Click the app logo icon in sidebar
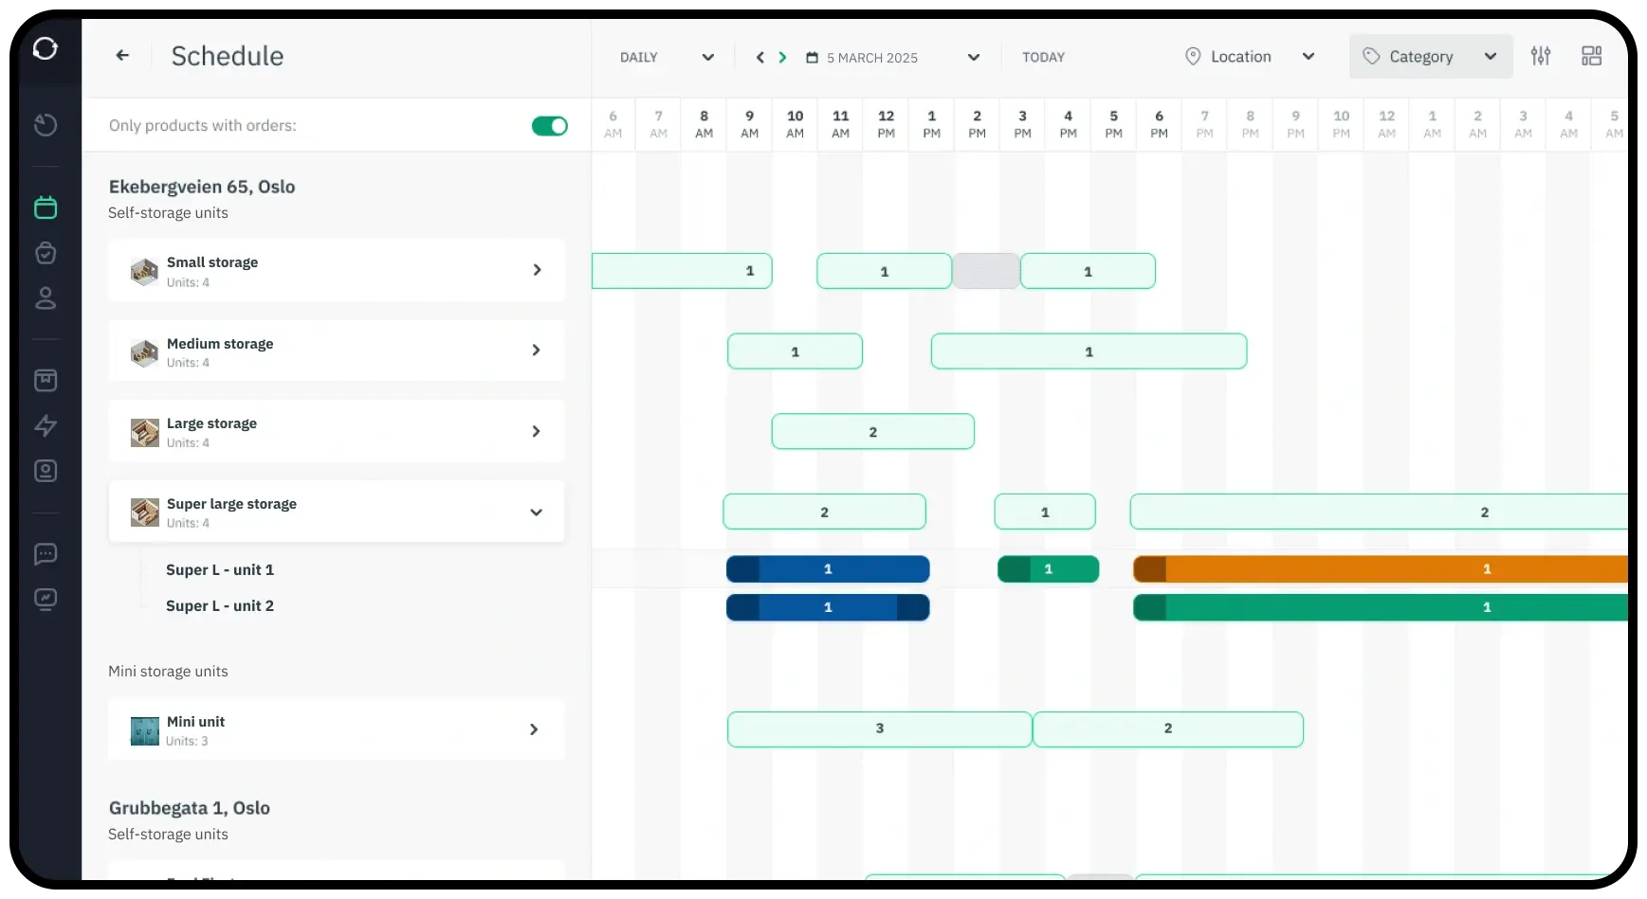The width and height of the screenshot is (1647, 899). 46,48
